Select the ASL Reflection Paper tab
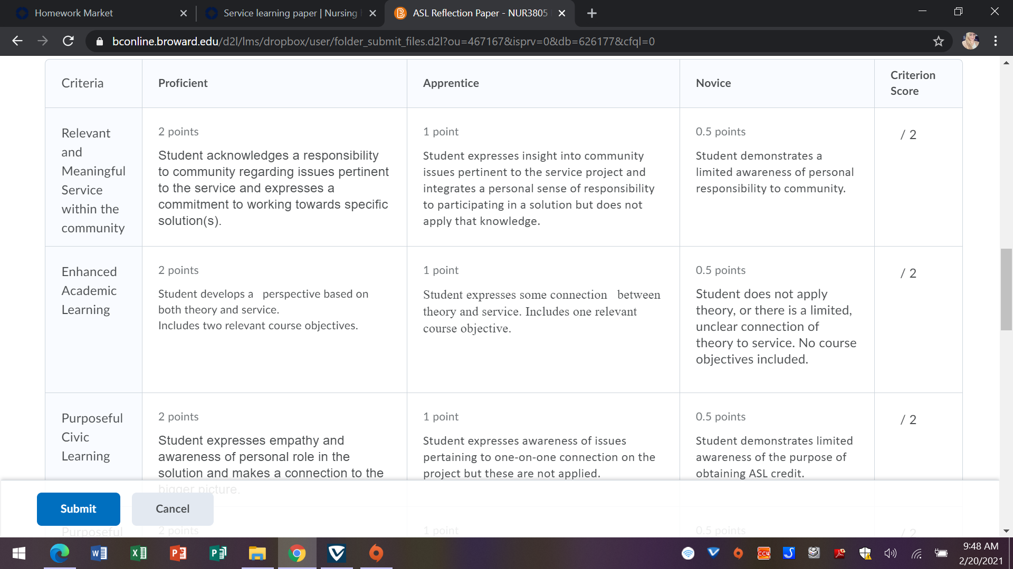 pyautogui.click(x=480, y=13)
